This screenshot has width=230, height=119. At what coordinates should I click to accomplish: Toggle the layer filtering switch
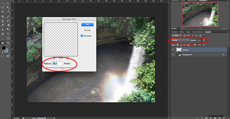[204, 35]
